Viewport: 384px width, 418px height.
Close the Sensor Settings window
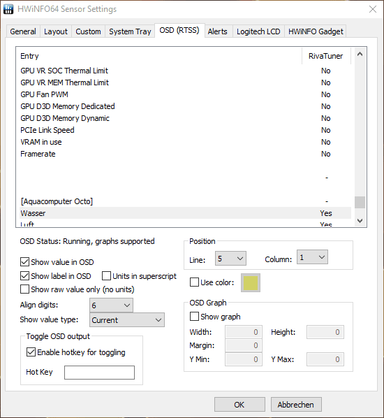coord(373,9)
